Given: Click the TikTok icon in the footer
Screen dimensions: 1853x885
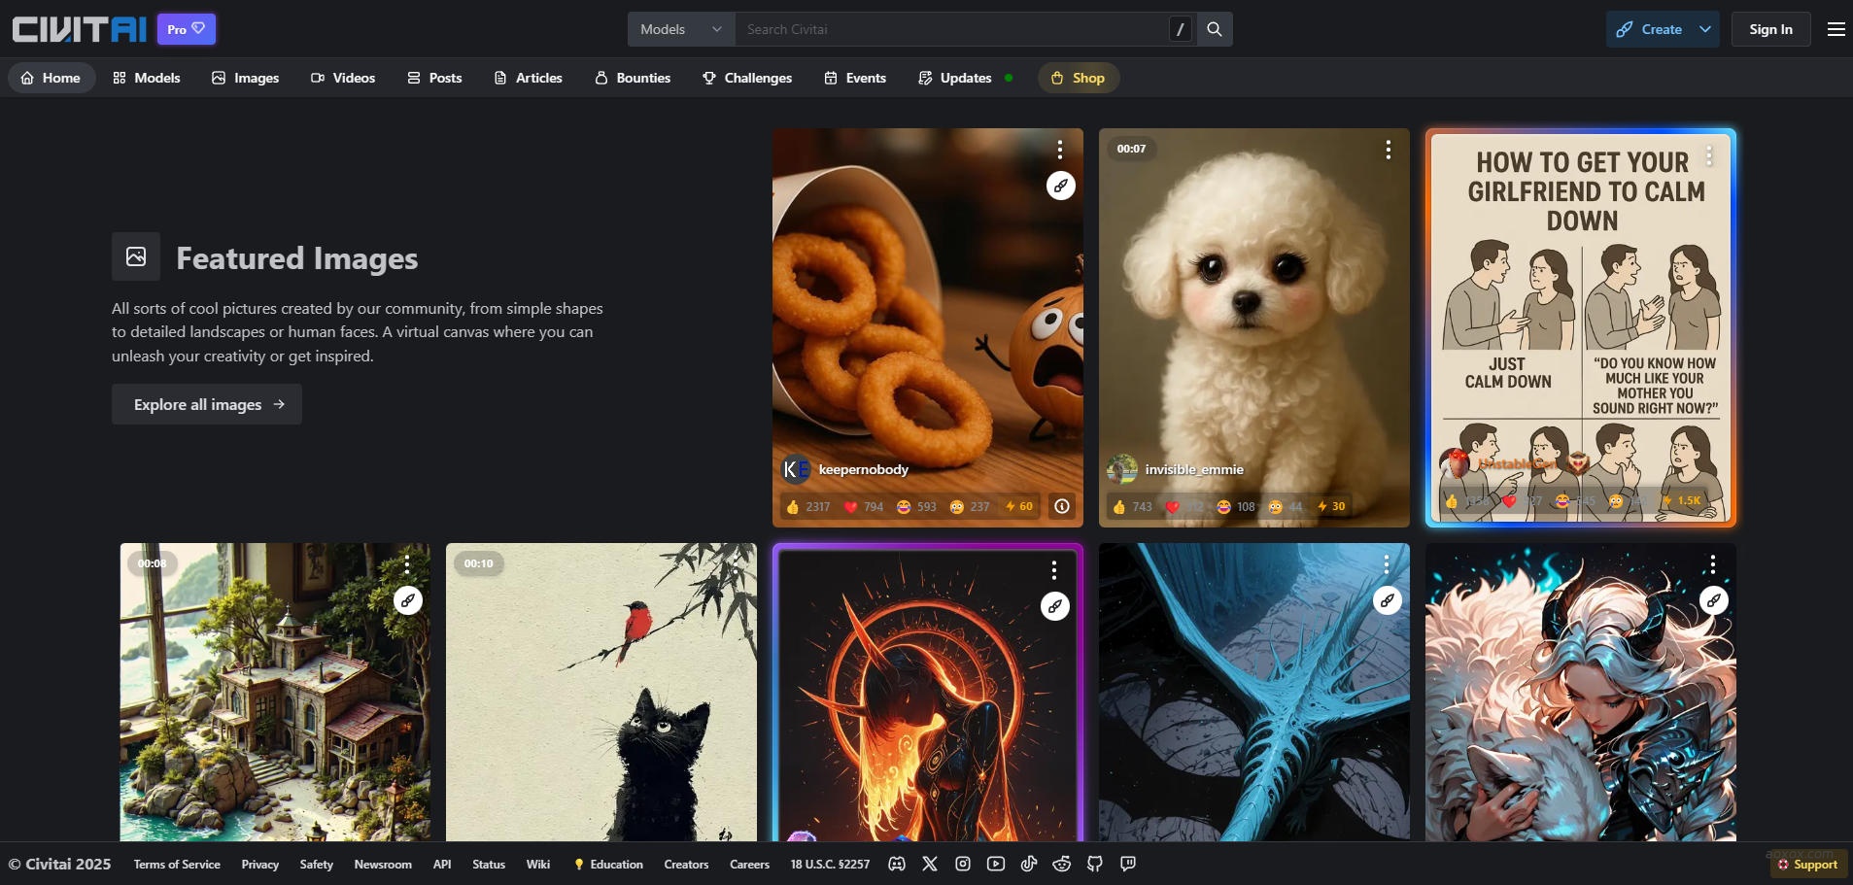Looking at the screenshot, I should tap(1029, 864).
